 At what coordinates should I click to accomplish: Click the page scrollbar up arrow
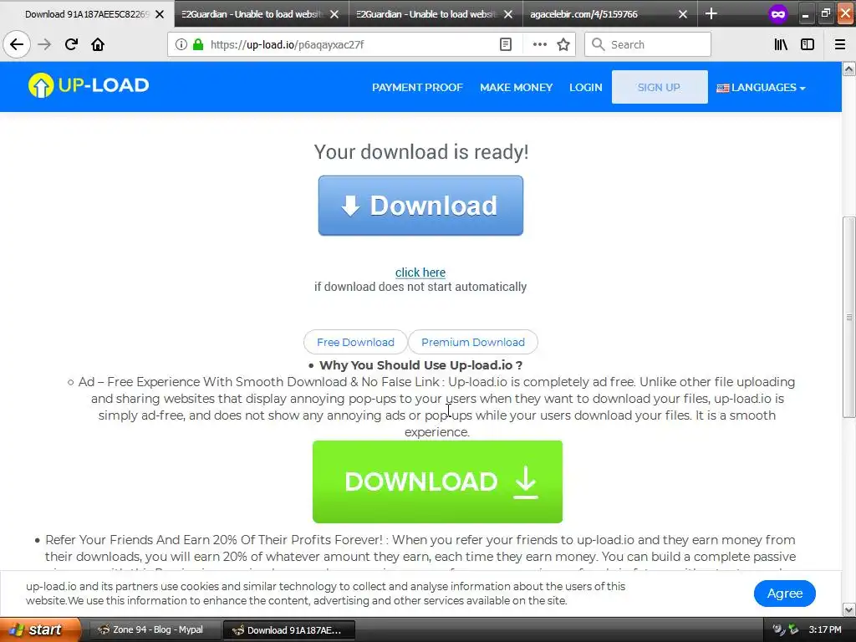(848, 69)
